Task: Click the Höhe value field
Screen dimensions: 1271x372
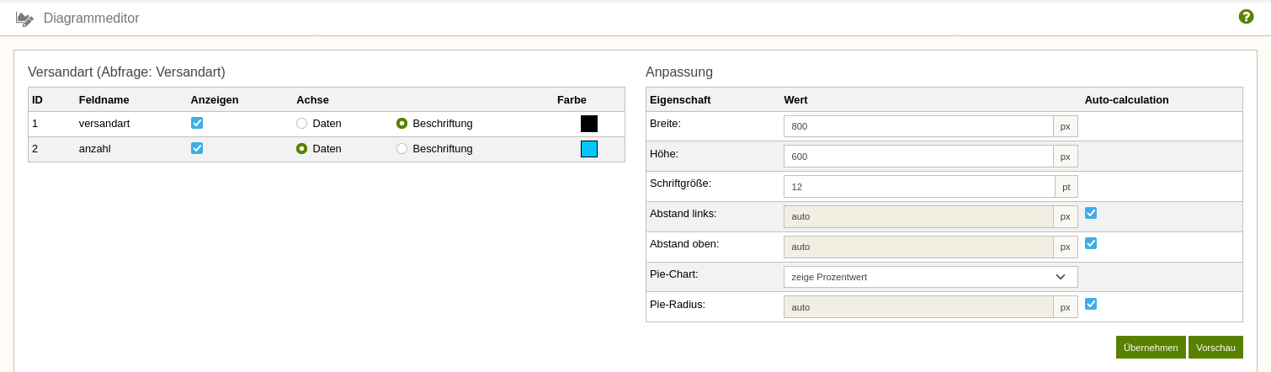Action: tap(918, 157)
